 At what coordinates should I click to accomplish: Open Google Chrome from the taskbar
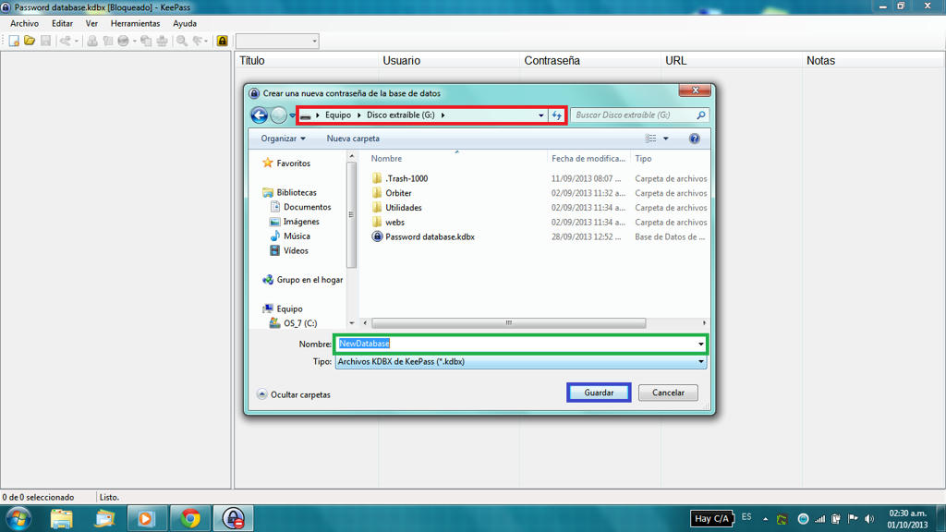point(190,519)
